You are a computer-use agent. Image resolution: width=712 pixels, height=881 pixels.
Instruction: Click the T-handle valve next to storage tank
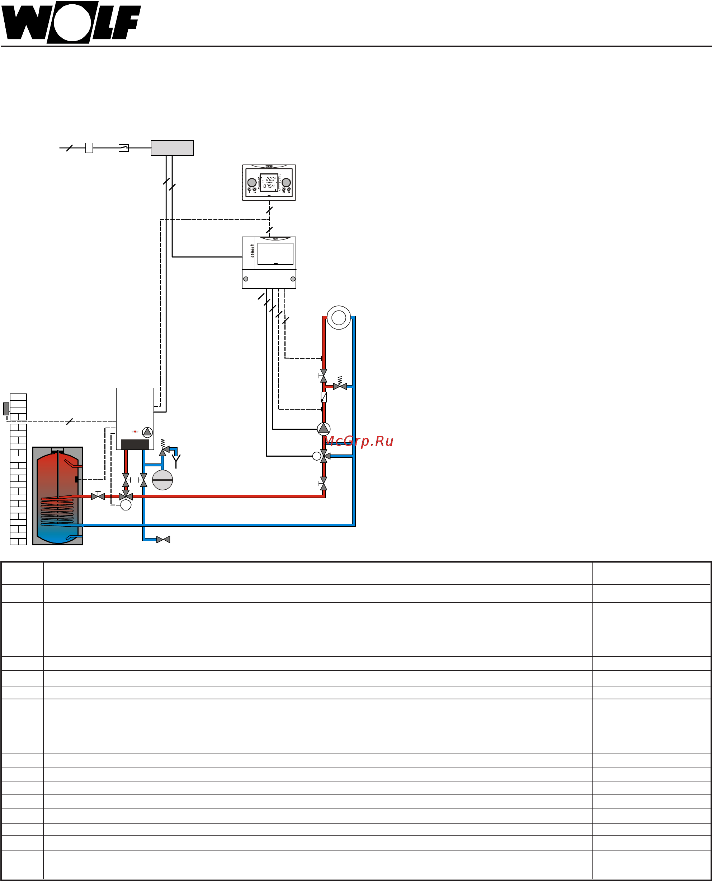[x=98, y=495]
